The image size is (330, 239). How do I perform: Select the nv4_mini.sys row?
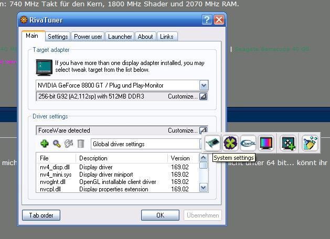[118, 175]
